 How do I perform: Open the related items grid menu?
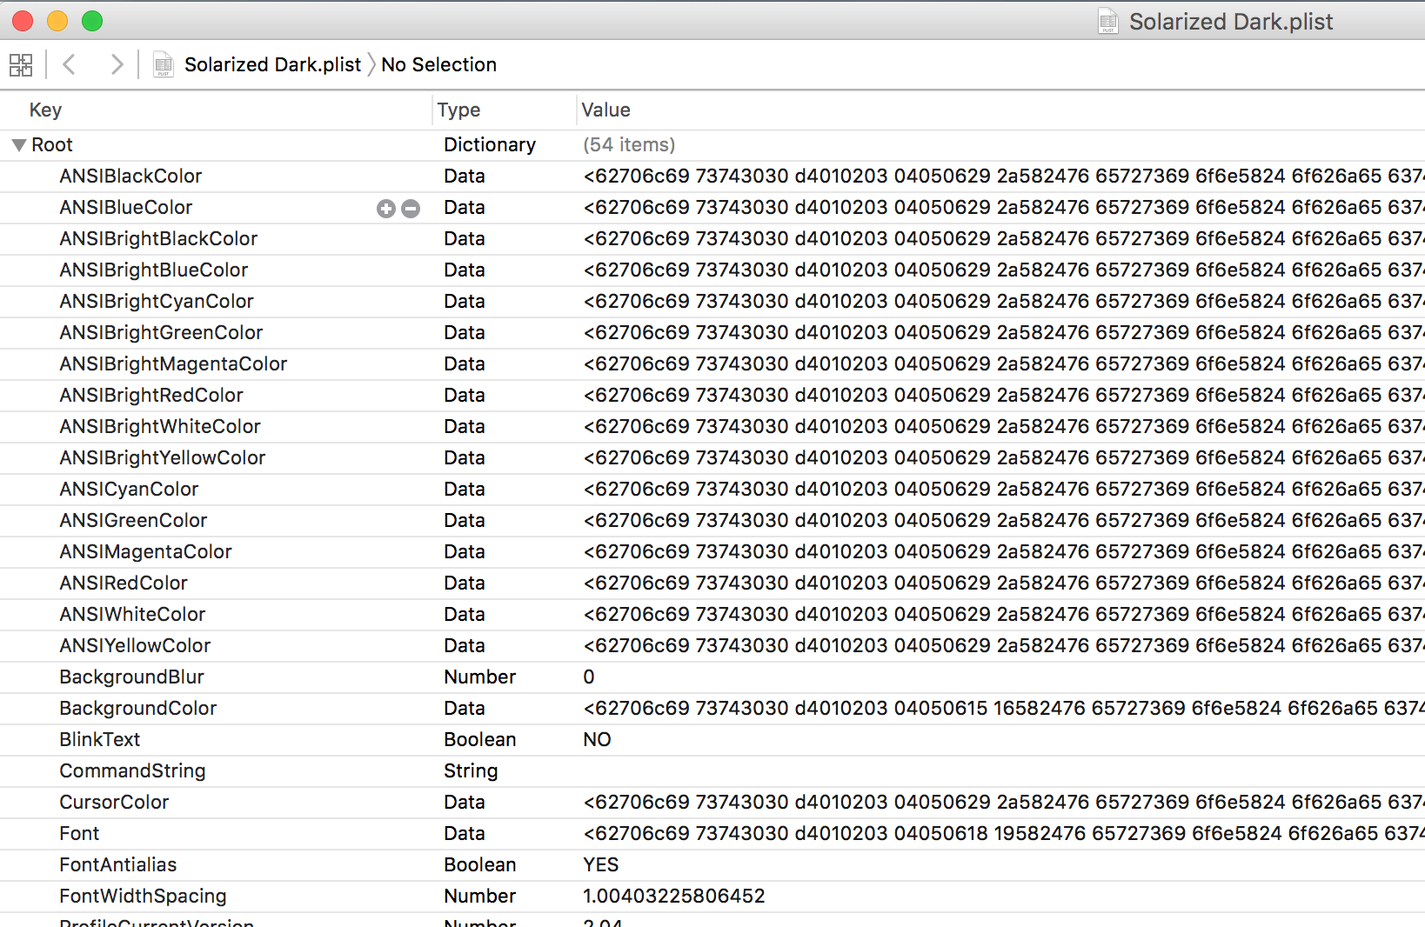(x=21, y=65)
